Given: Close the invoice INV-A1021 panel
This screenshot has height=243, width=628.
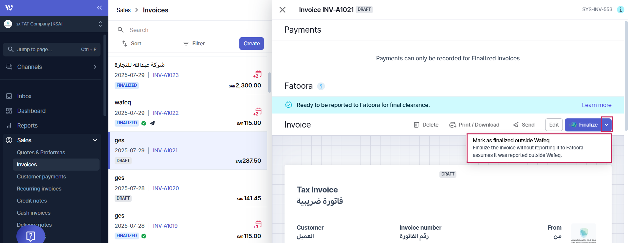Looking at the screenshot, I should (x=282, y=10).
